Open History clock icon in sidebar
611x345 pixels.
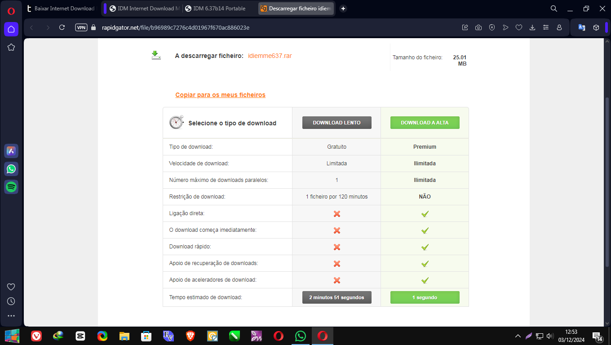coord(11,301)
